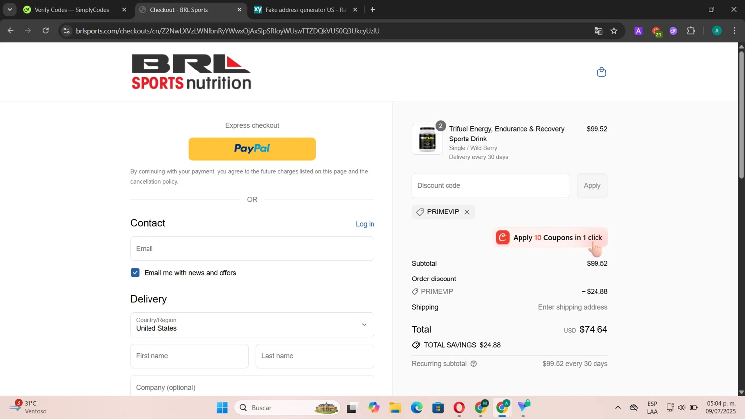Close the Fake address generator tab

point(355,10)
